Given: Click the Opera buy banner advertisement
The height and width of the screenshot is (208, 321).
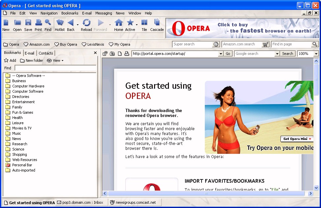Looking at the screenshot, I should [x=242, y=28].
